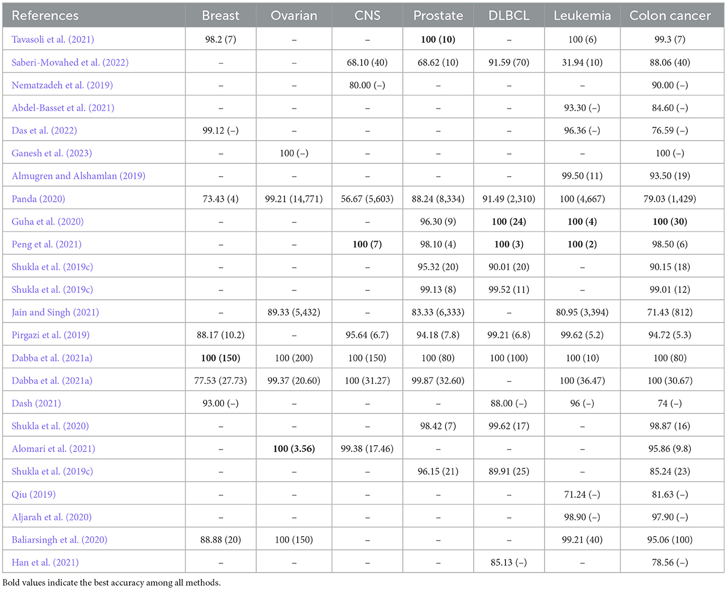Click the Dash (2021) citation link
Viewport: 727px width, 590px height.
pos(36,403)
